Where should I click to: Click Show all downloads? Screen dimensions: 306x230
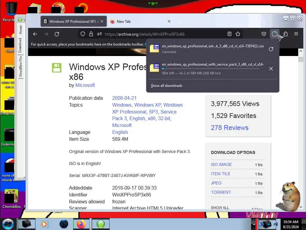click(x=166, y=86)
